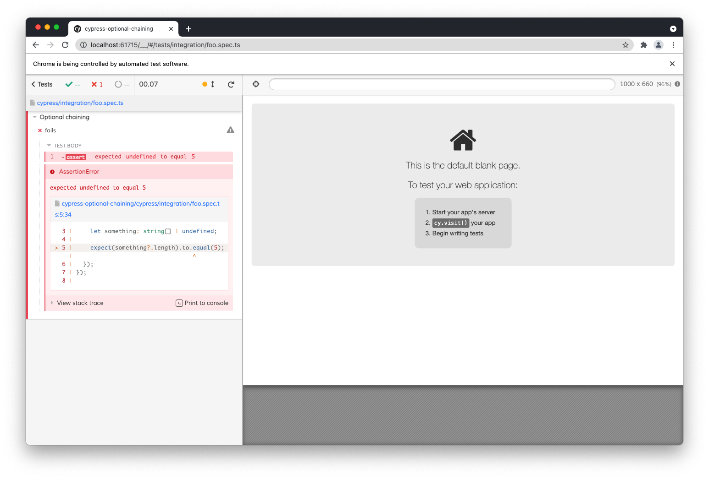Image resolution: width=709 pixels, height=479 pixels.
Task: Click the highlighted code line 5
Action: pos(139,248)
